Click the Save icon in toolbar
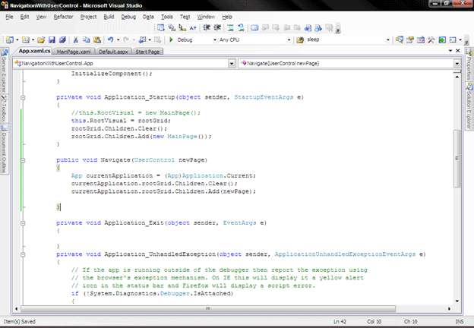Screen dimensions: 474x328 coord(52,39)
